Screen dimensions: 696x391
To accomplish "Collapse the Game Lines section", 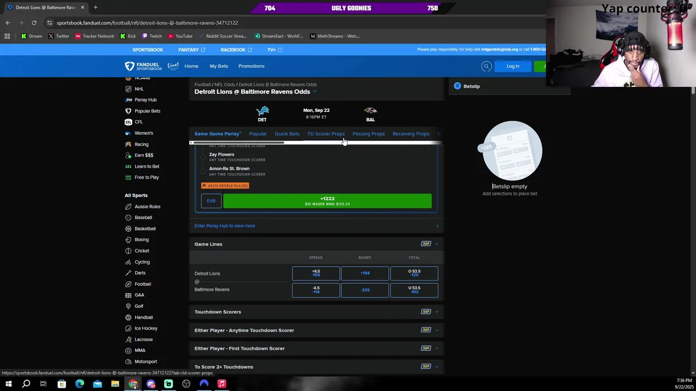I will pos(437,244).
